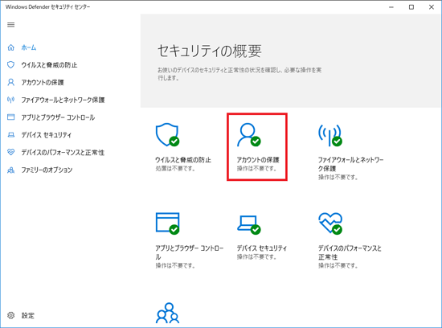Click the settings gear icon
Viewport: 442px width, 328px height.
[10, 315]
